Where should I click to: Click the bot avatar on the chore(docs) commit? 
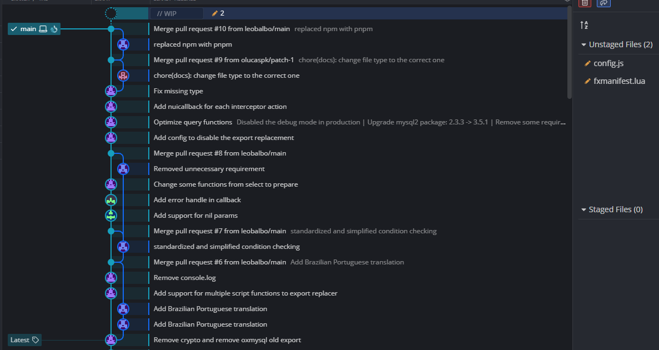click(x=123, y=75)
